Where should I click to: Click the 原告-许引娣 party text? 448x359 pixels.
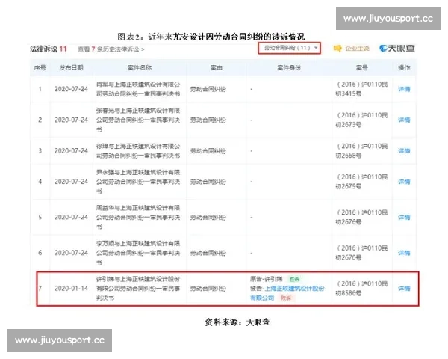pos(267,279)
